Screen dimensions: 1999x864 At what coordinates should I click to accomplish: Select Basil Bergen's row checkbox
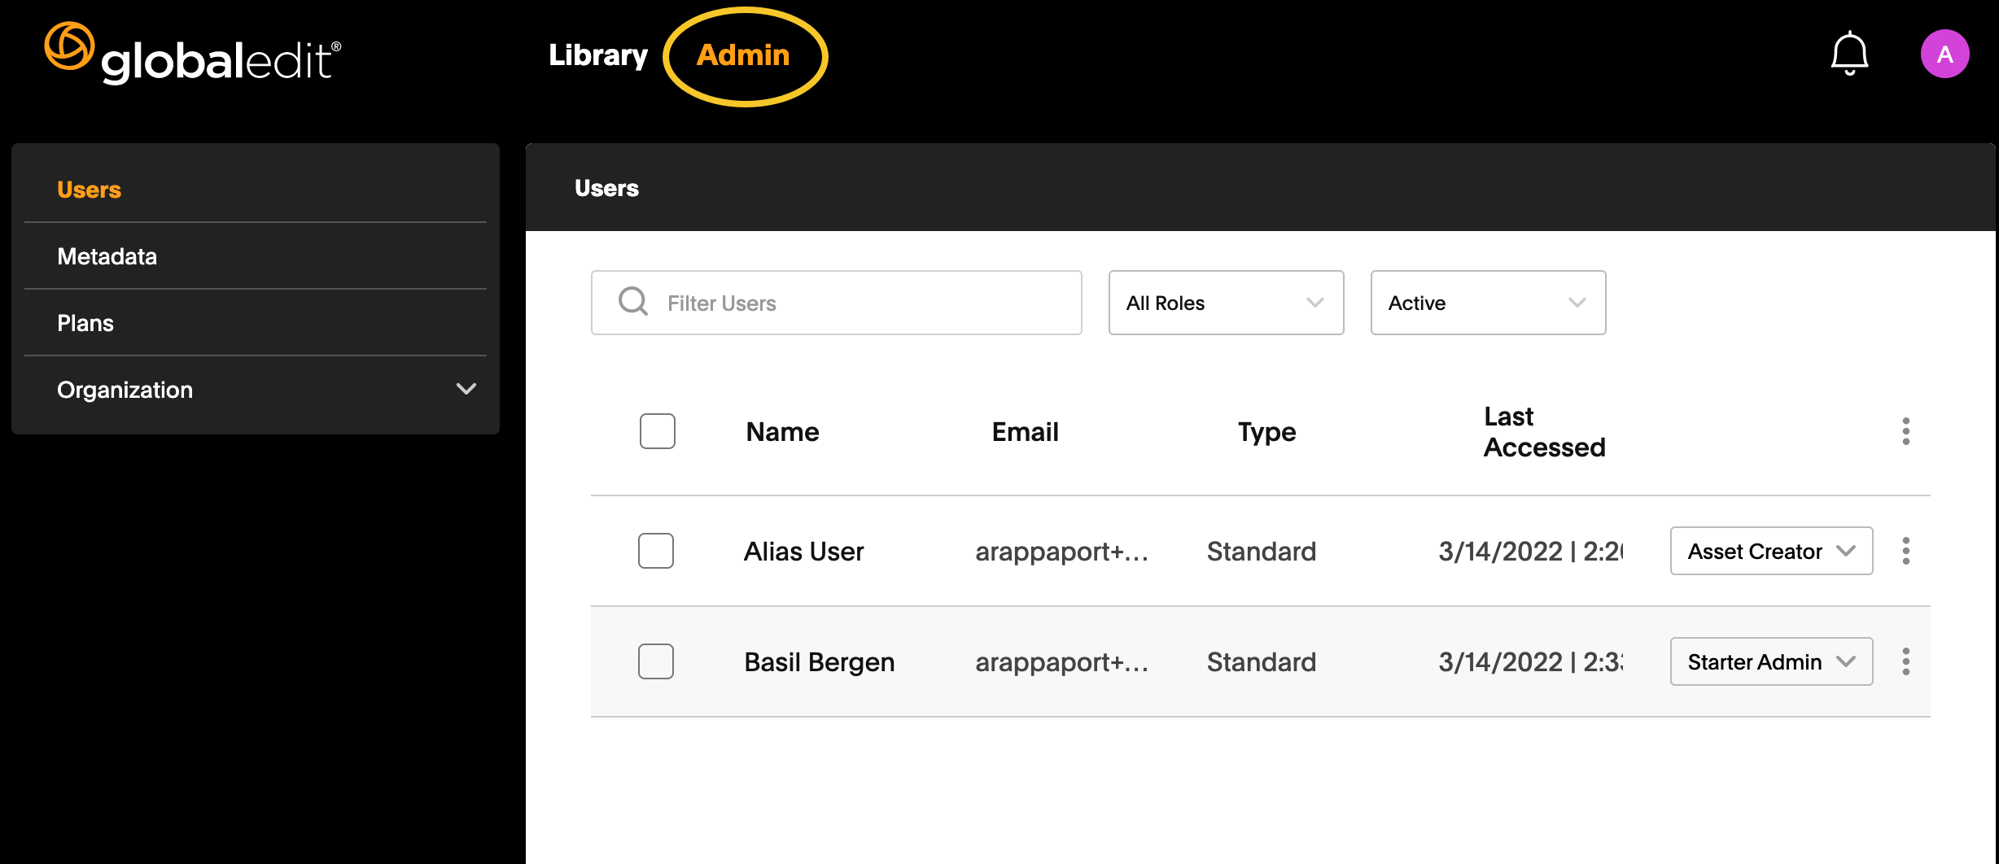click(x=656, y=661)
